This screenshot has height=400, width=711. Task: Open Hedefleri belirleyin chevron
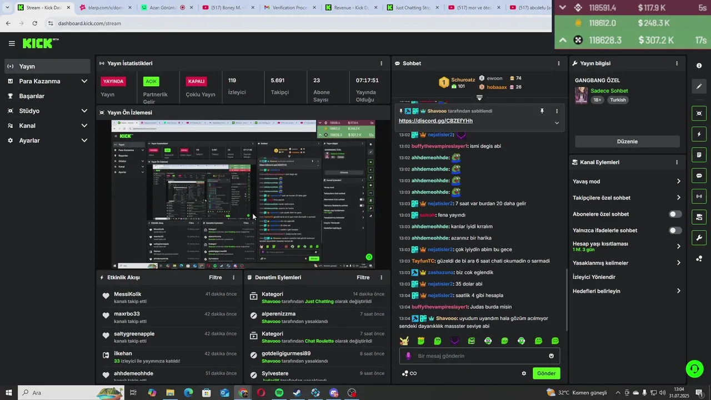click(678, 291)
